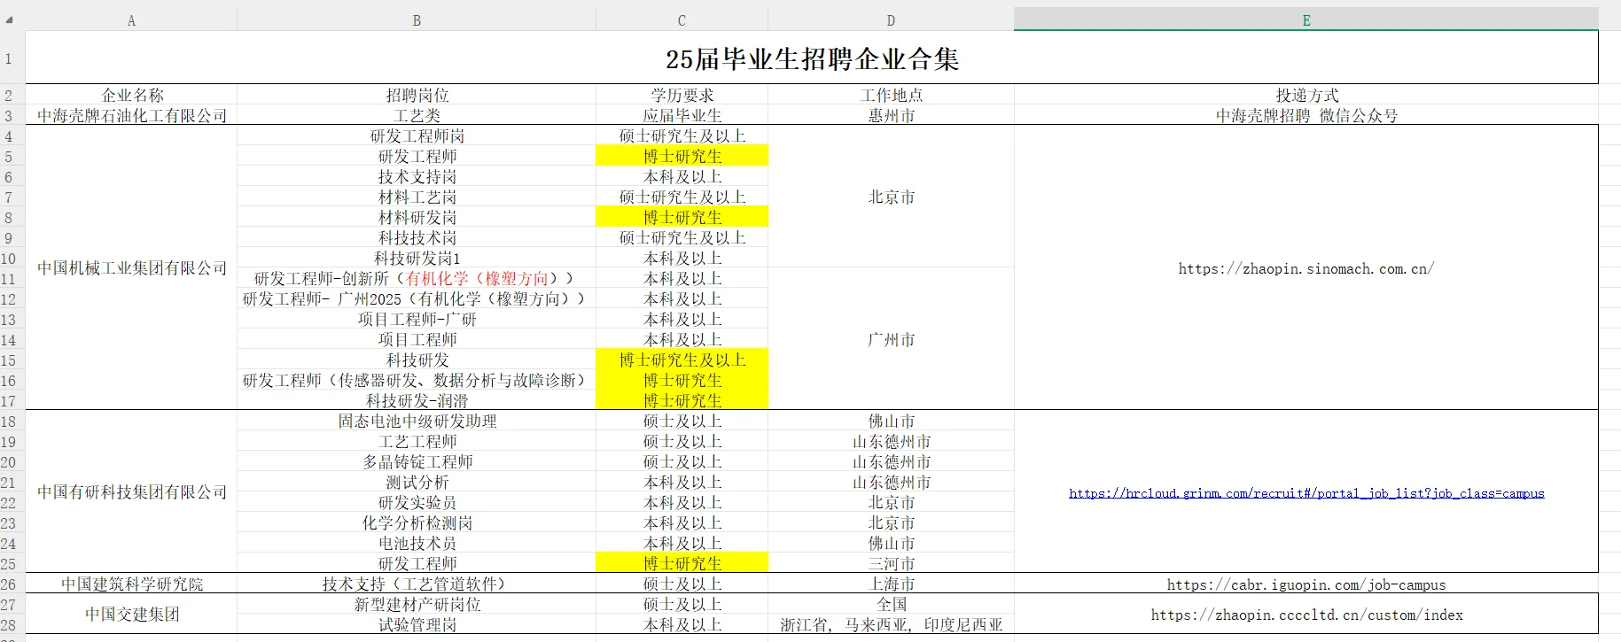Screen dimensions: 1621x642
Task: Select the 工作地点 header cell
Action: [x=891, y=95]
